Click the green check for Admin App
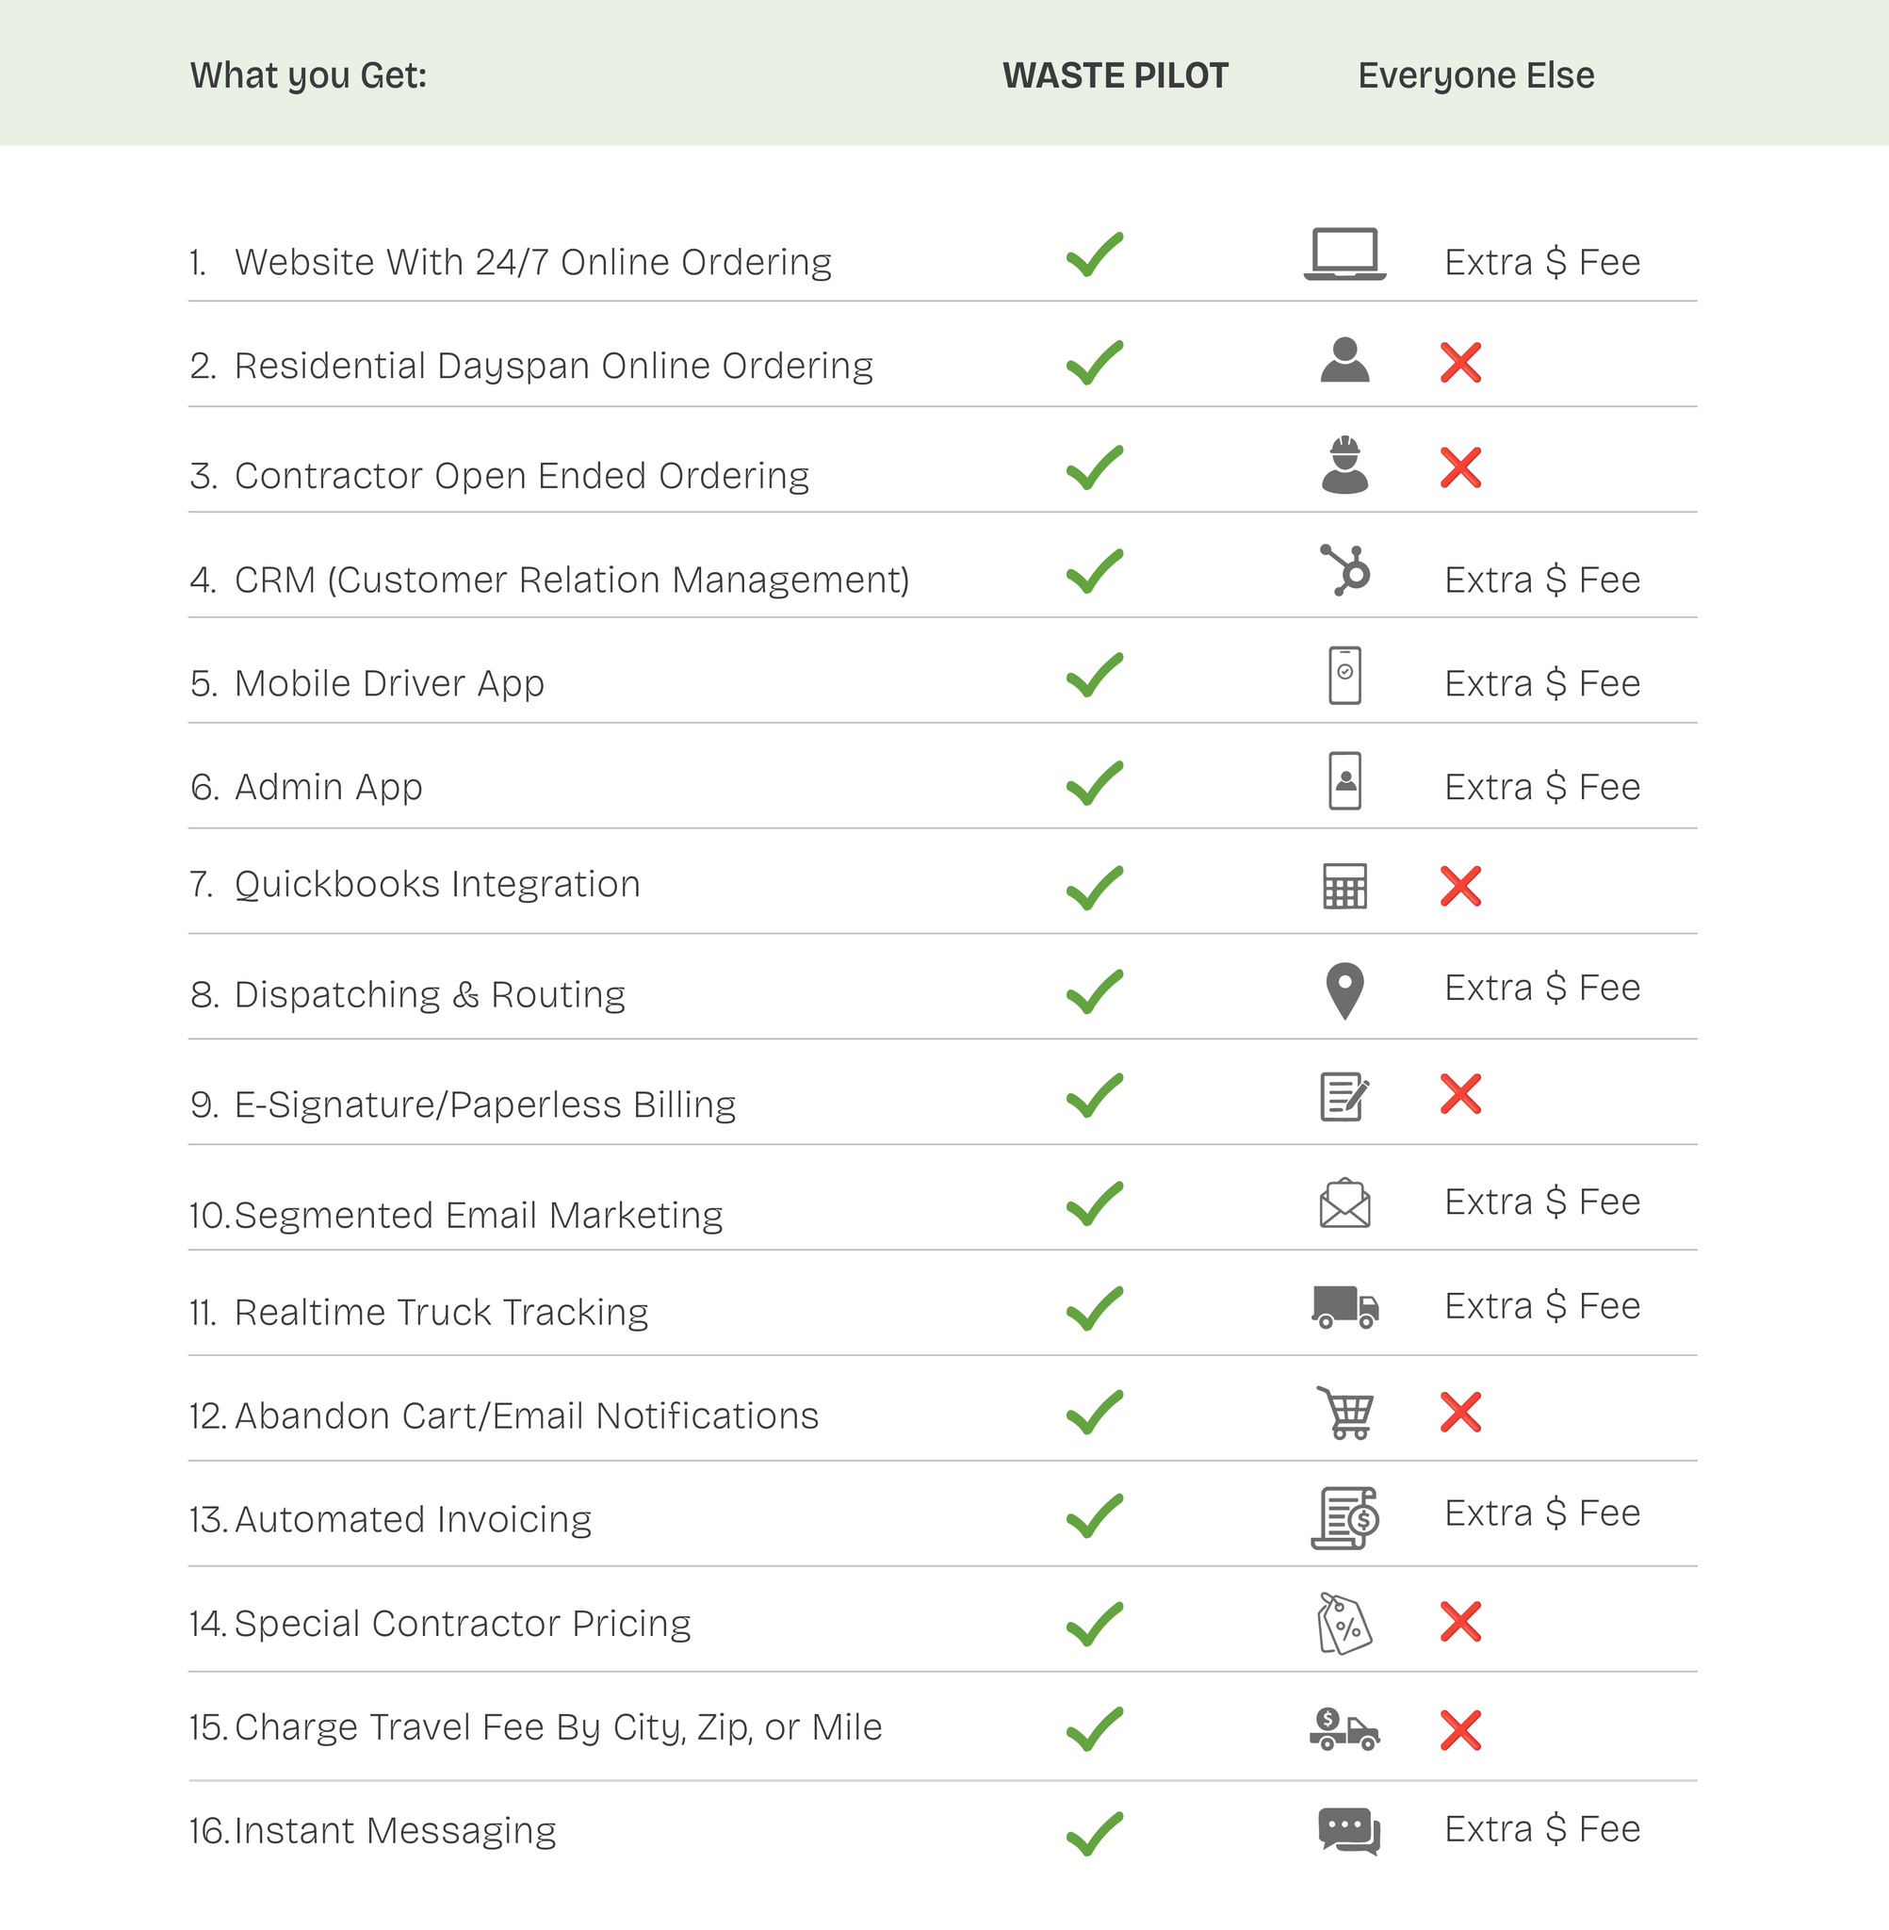This screenshot has width=1889, height=1930. click(1095, 784)
